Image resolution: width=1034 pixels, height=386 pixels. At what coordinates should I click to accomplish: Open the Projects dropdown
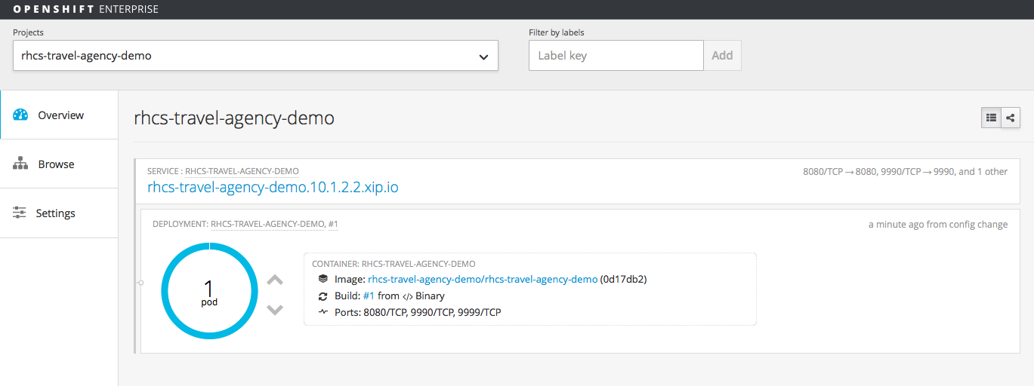255,56
